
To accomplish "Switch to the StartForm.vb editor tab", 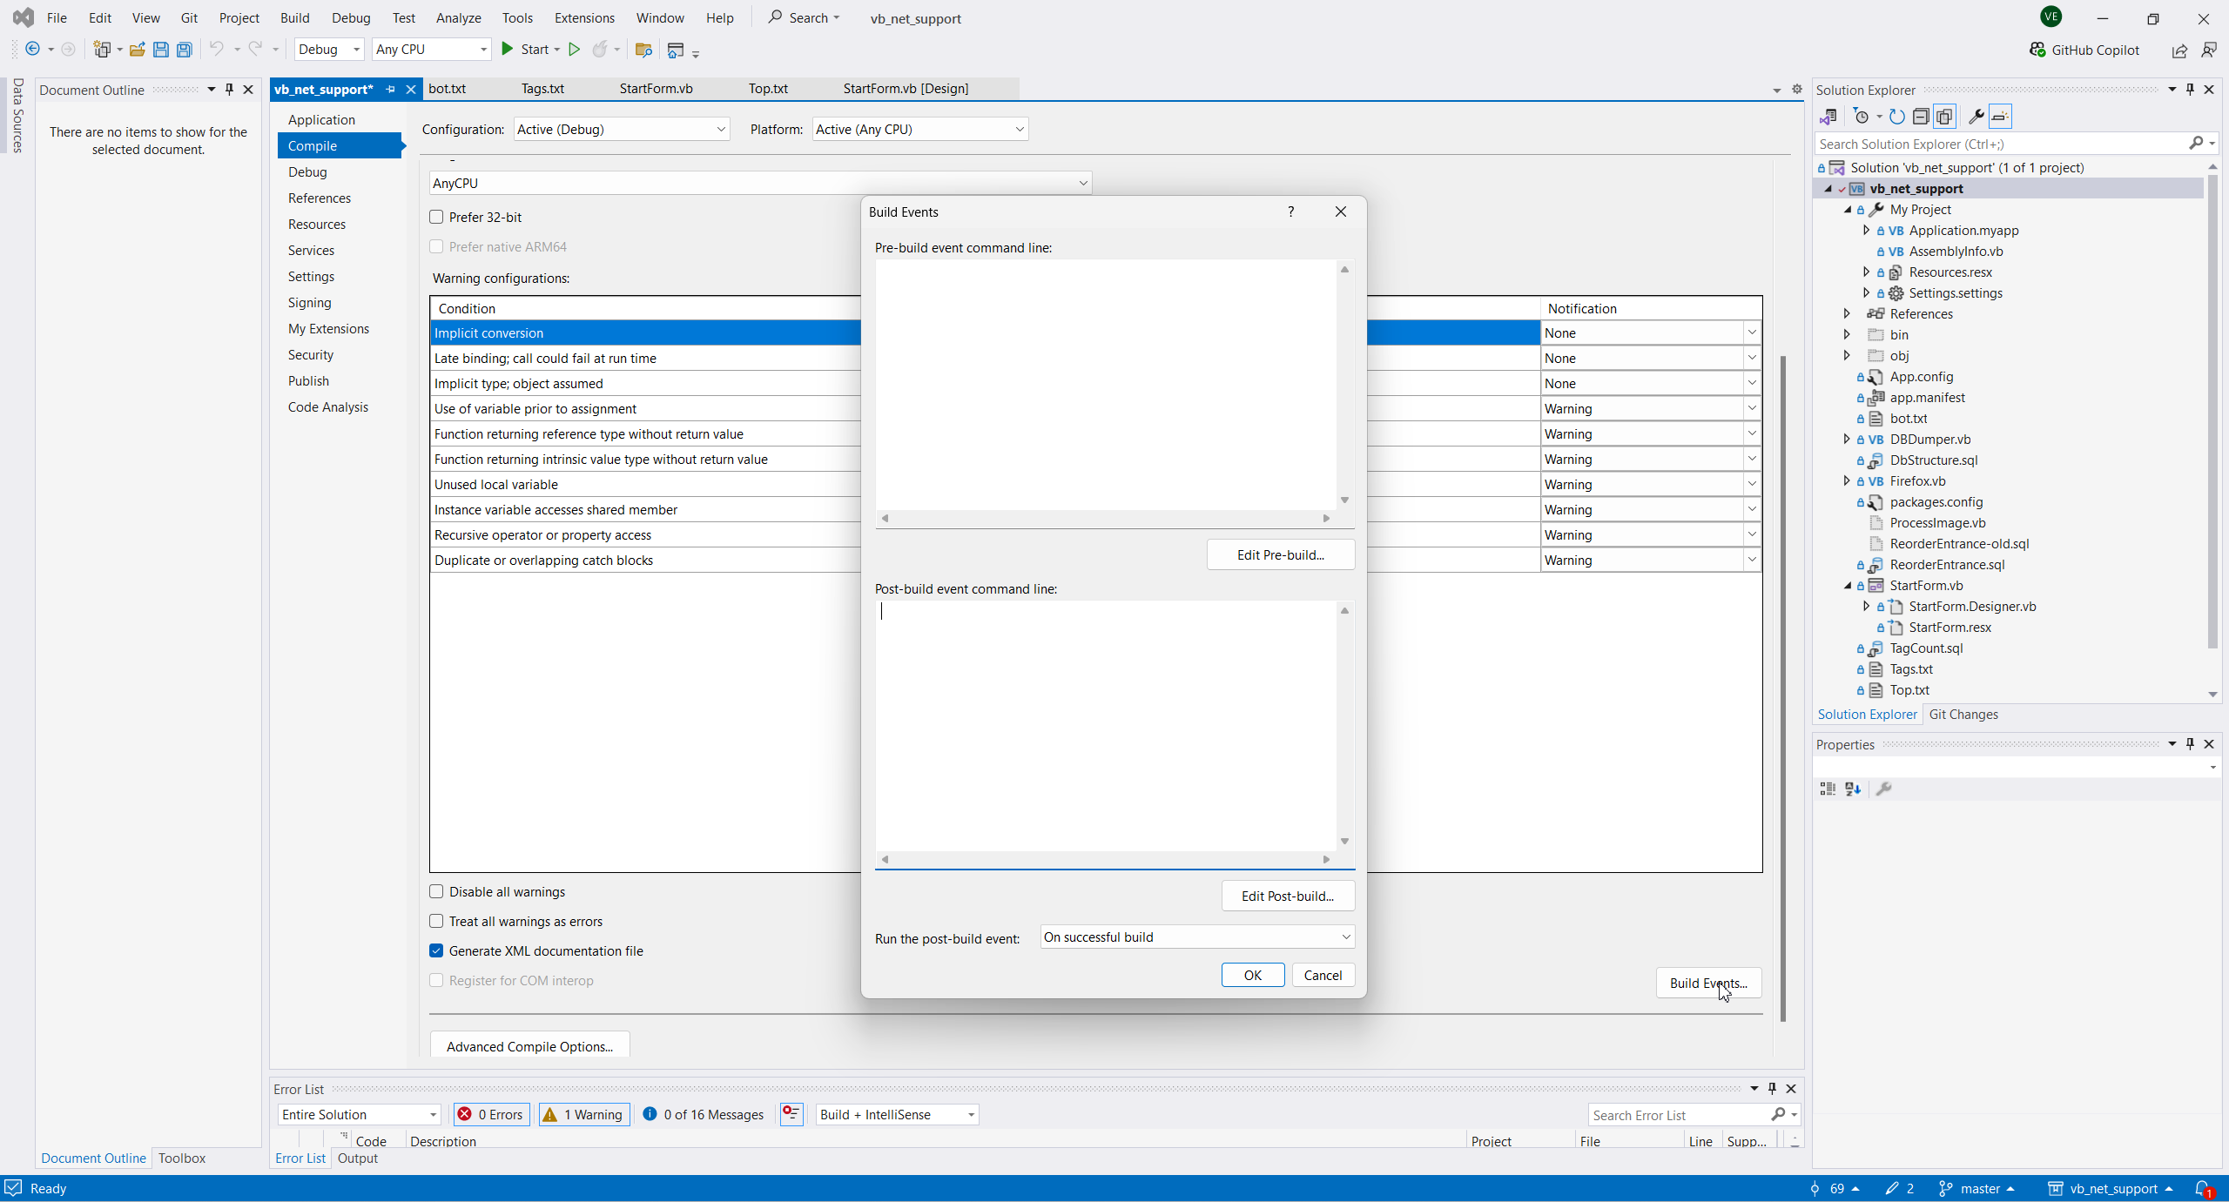I will pos(656,88).
